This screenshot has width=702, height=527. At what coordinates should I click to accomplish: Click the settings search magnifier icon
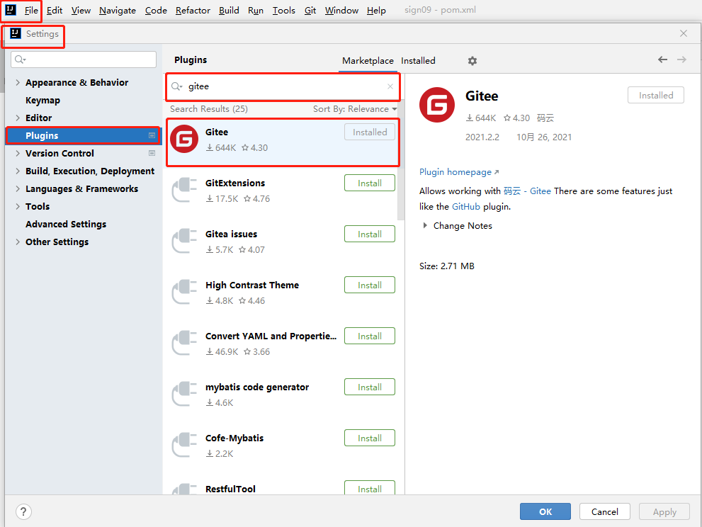(20, 59)
